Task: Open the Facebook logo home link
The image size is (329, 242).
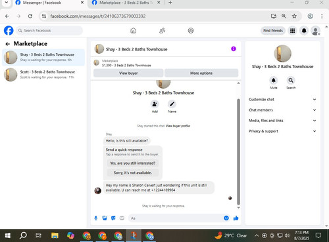Action: (9, 30)
